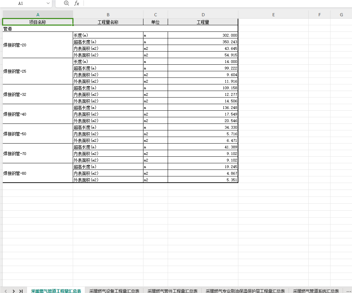Open the 采暖燃气专业刷油保温保护层工程量汇总表 sheet tab
The image size is (352, 293).
pos(245,291)
